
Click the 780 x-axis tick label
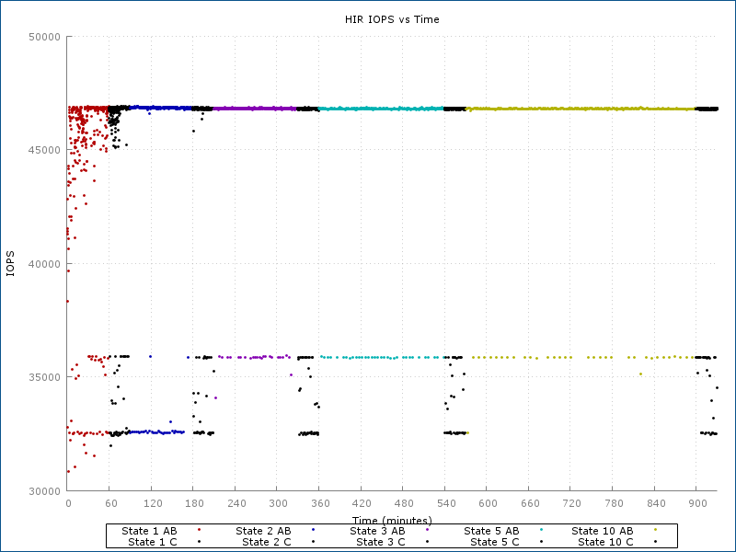(614, 503)
